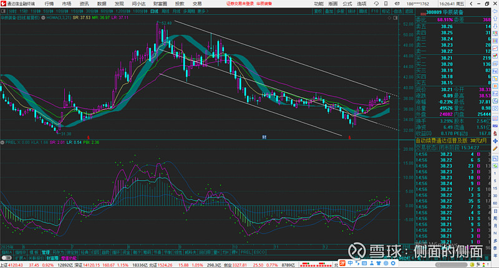499x268 pixels.
Task: Toggle the 复权 adjustment button
Action: coord(318,11)
